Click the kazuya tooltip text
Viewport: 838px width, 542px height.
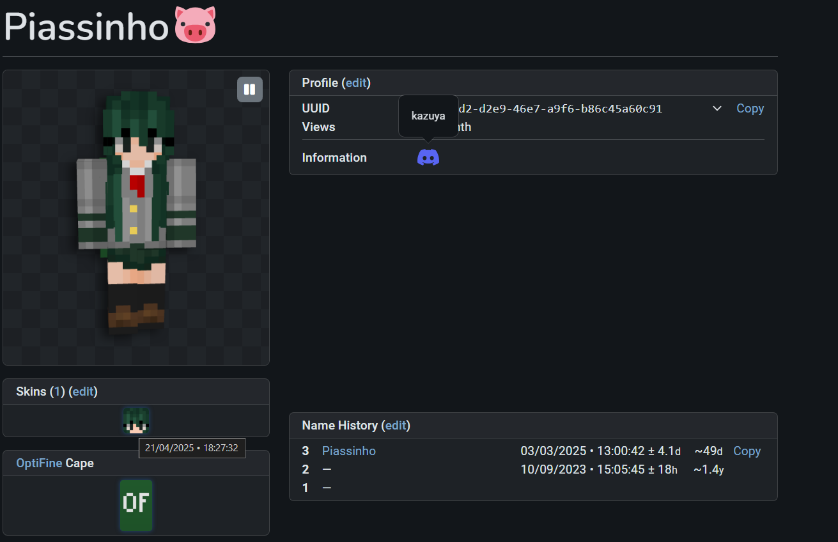(x=428, y=116)
